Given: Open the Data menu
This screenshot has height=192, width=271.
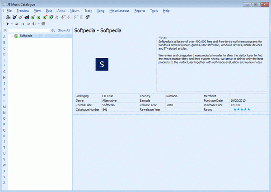Looking at the screenshot, I should 49,11.
